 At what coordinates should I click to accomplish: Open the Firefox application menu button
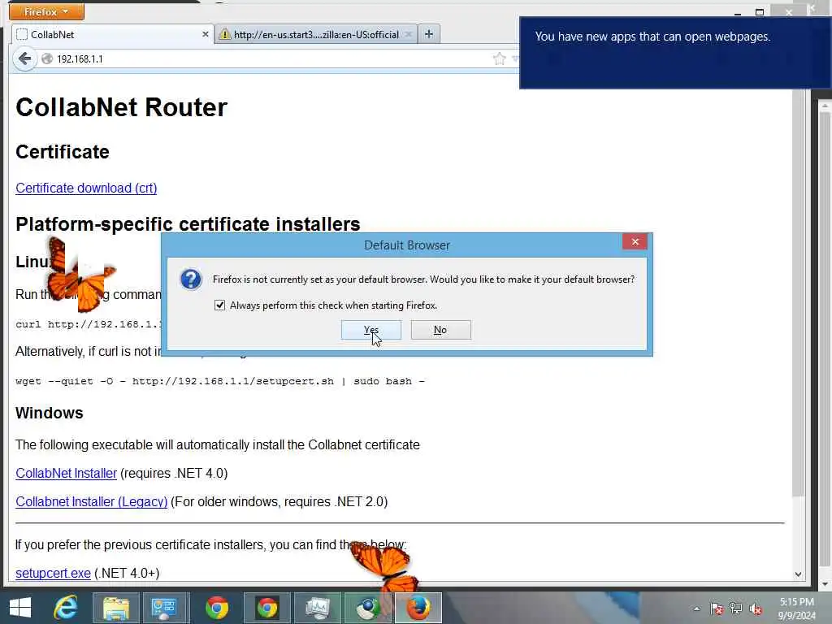46,11
